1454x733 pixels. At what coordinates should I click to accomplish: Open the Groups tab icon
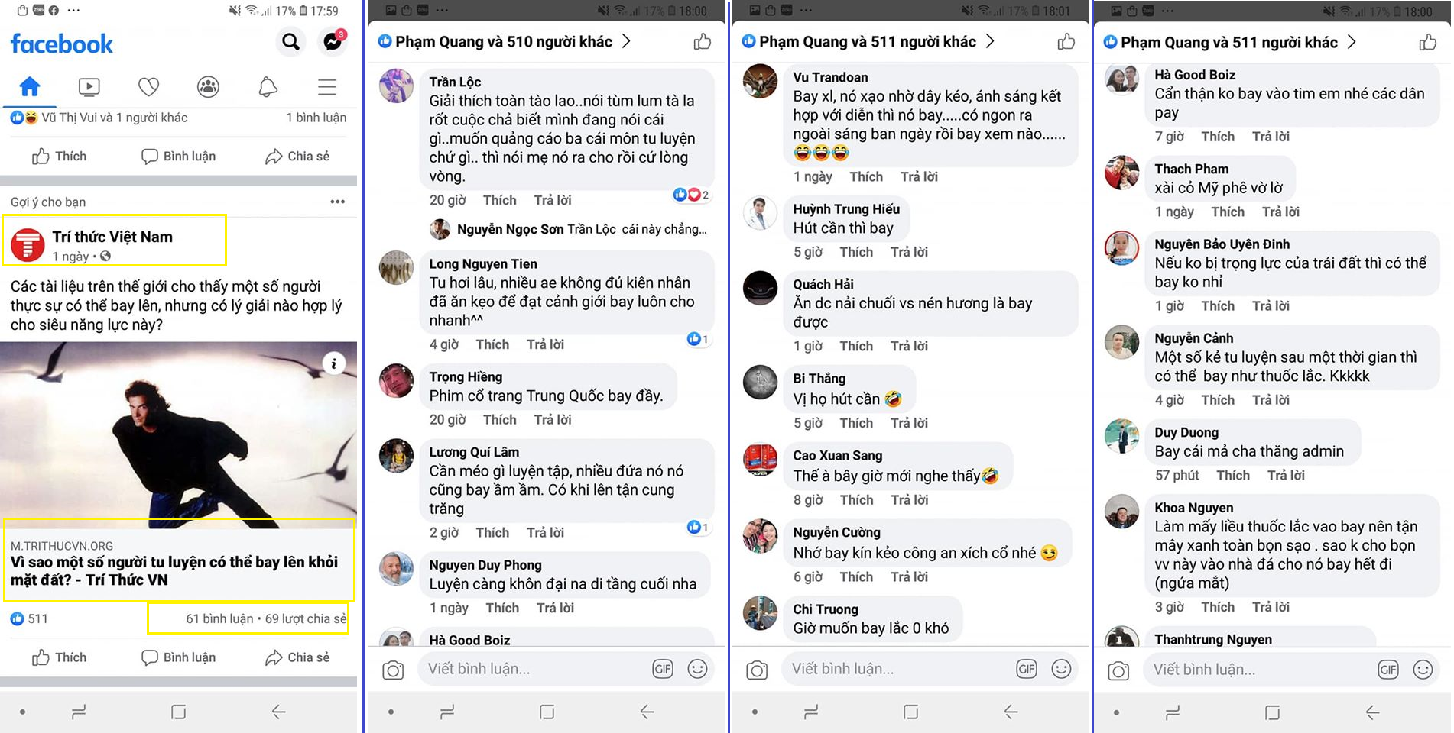(x=208, y=87)
